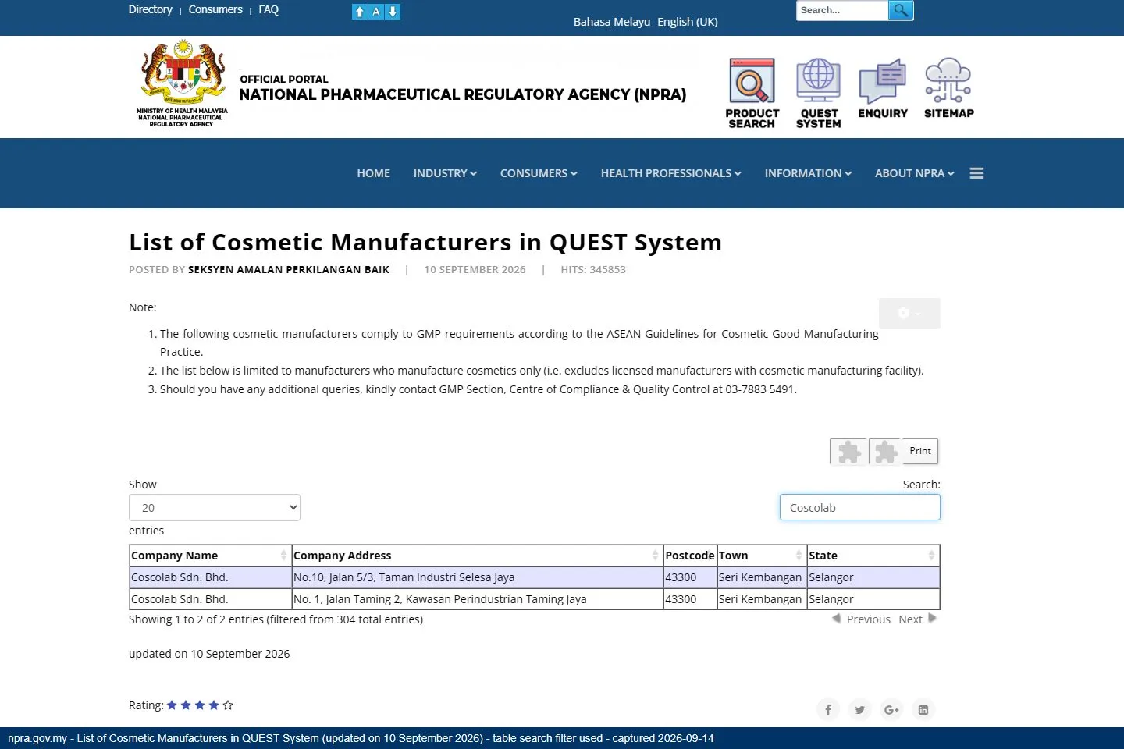The height and width of the screenshot is (749, 1124).
Task: Sort table by State column
Action: click(873, 556)
